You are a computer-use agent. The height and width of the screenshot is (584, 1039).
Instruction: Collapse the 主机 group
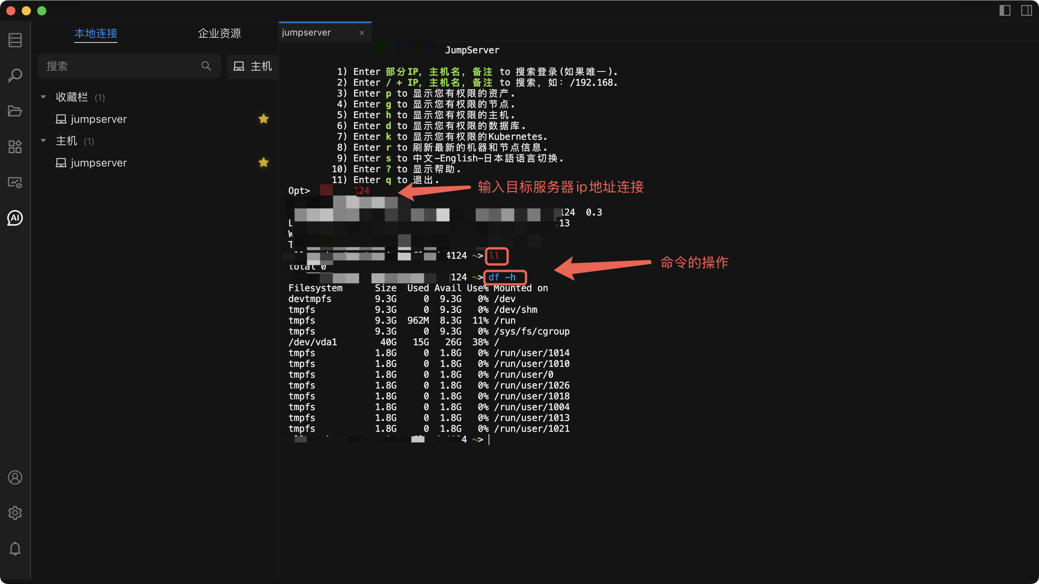(43, 141)
